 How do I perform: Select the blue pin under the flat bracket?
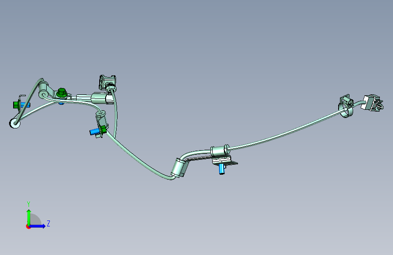point(222,169)
